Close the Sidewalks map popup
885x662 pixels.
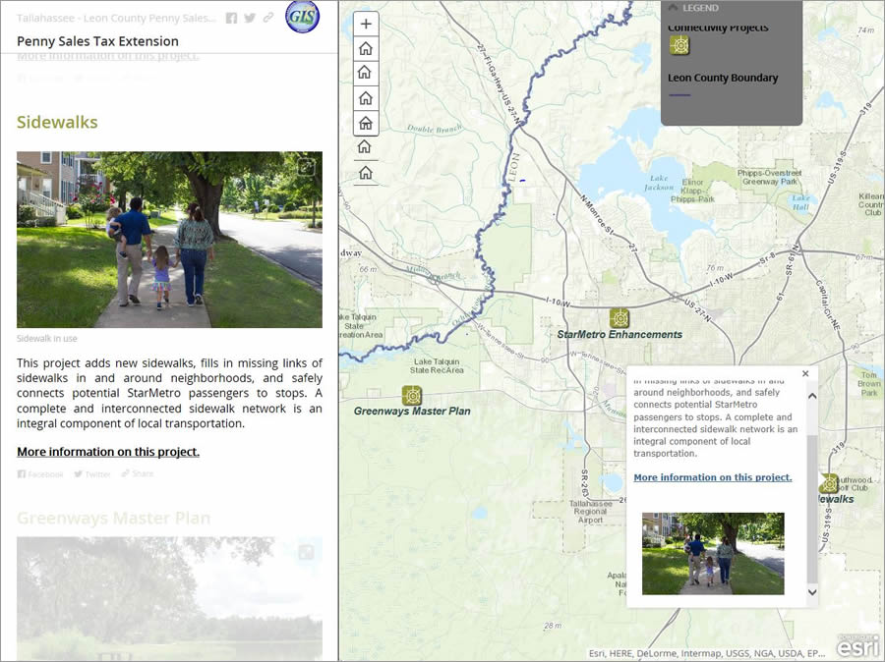(805, 373)
